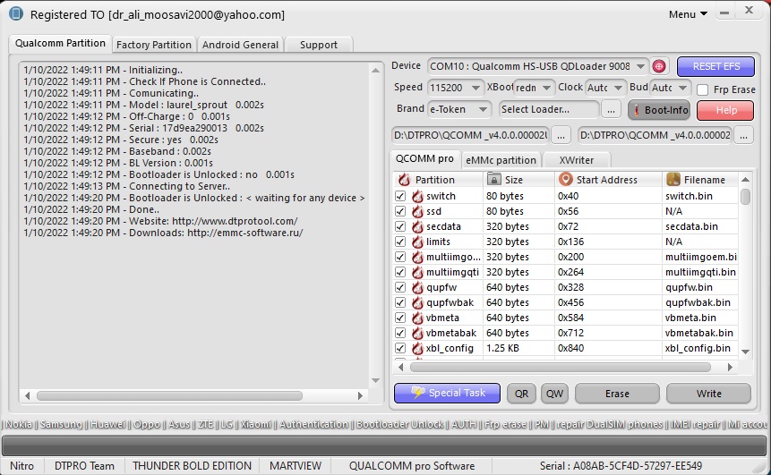The width and height of the screenshot is (771, 475).
Task: Enable the Frp Erase checkbox
Action: pyautogui.click(x=703, y=89)
